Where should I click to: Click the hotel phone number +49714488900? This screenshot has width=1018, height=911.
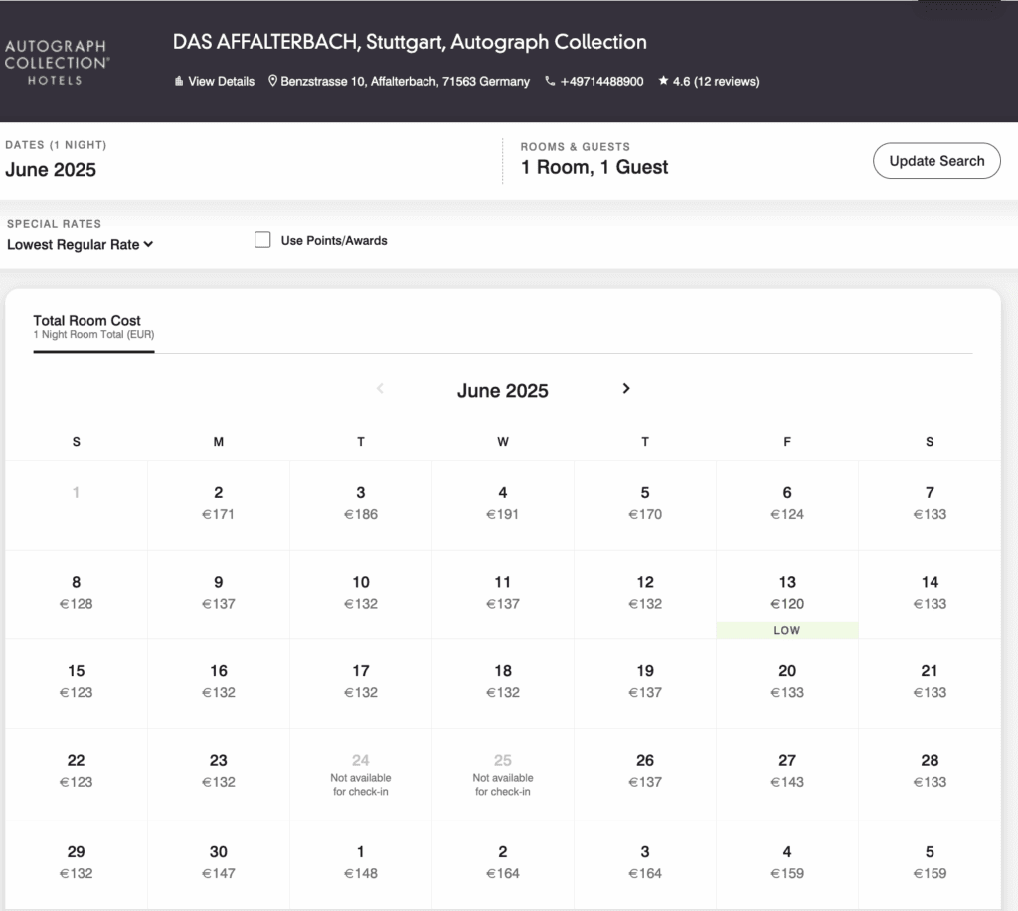click(x=601, y=82)
